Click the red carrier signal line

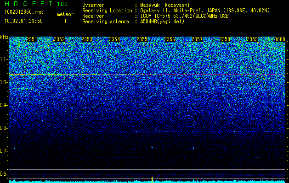pyautogui.click(x=147, y=75)
